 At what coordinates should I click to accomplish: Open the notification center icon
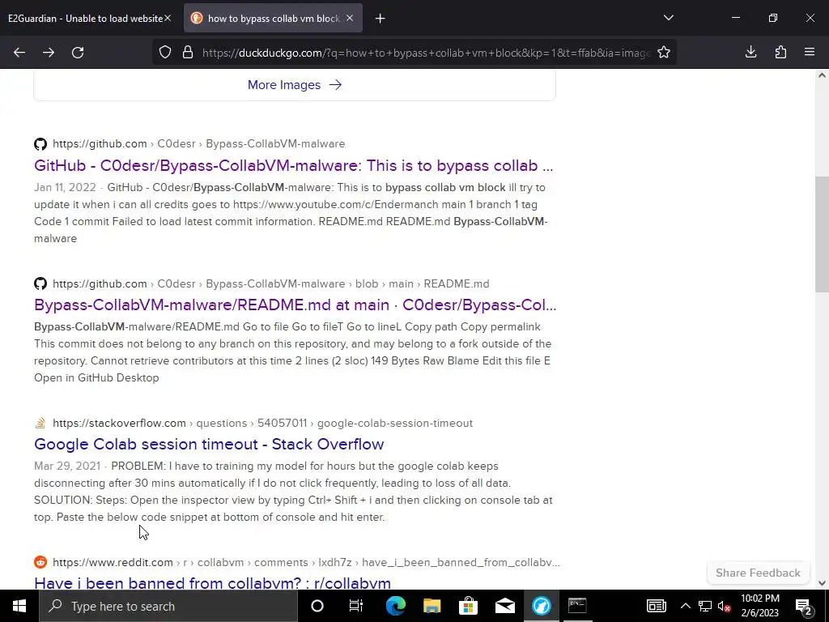804,606
